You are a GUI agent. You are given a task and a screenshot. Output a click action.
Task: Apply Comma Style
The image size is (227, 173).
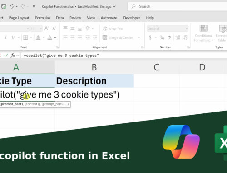click(169, 37)
